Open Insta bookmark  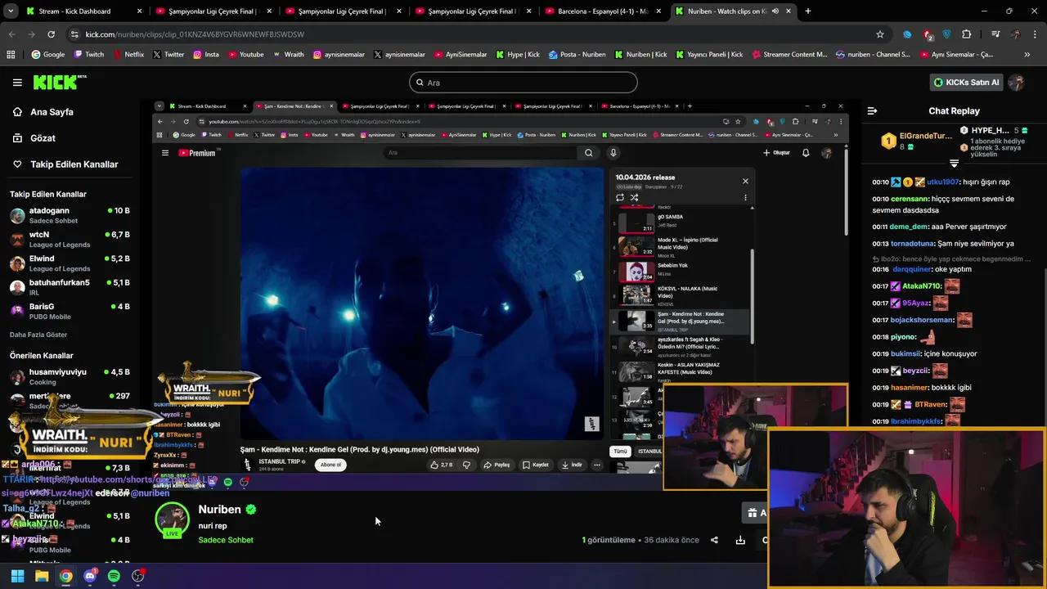click(205, 55)
